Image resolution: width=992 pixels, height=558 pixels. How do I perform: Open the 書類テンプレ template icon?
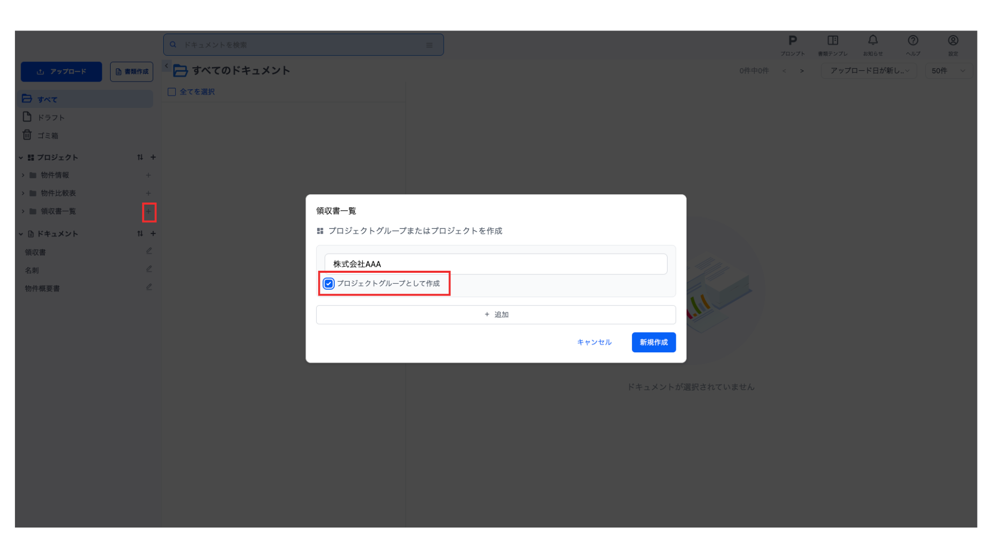tap(832, 44)
